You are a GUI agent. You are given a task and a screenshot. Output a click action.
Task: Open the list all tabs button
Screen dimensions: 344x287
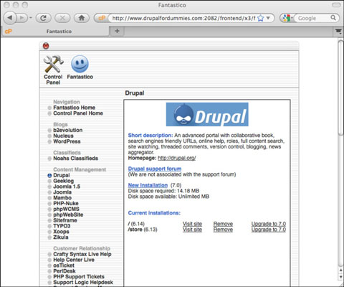pos(338,31)
